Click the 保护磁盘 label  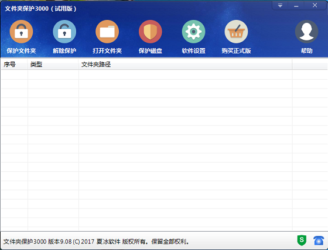tap(151, 50)
